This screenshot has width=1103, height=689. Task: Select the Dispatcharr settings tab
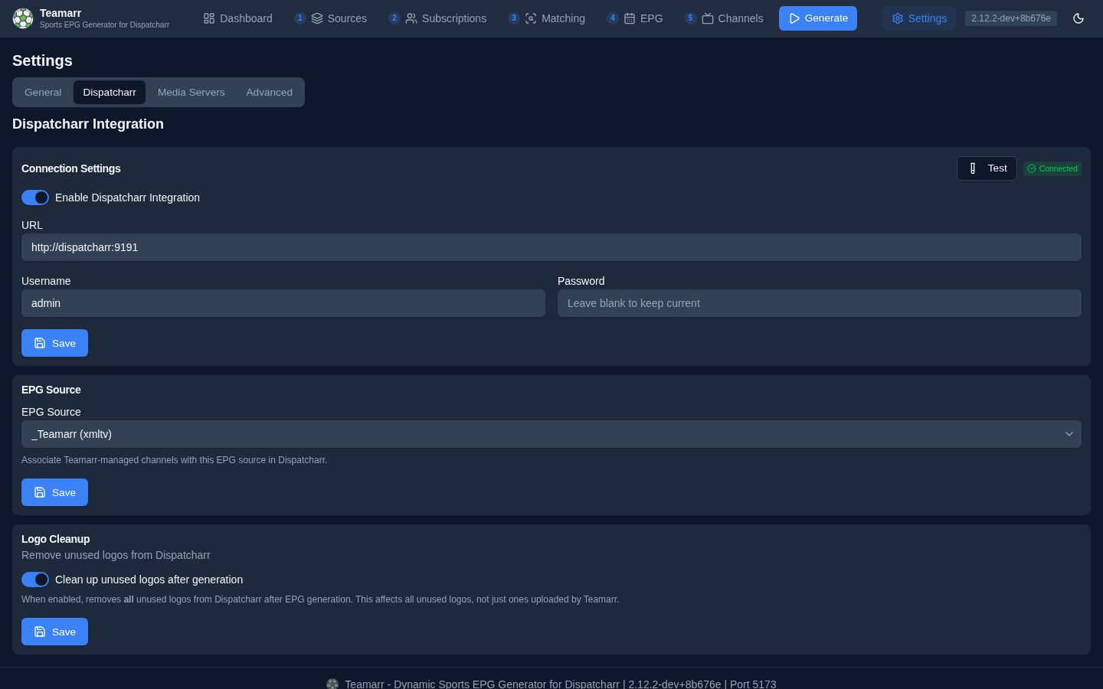click(x=110, y=92)
